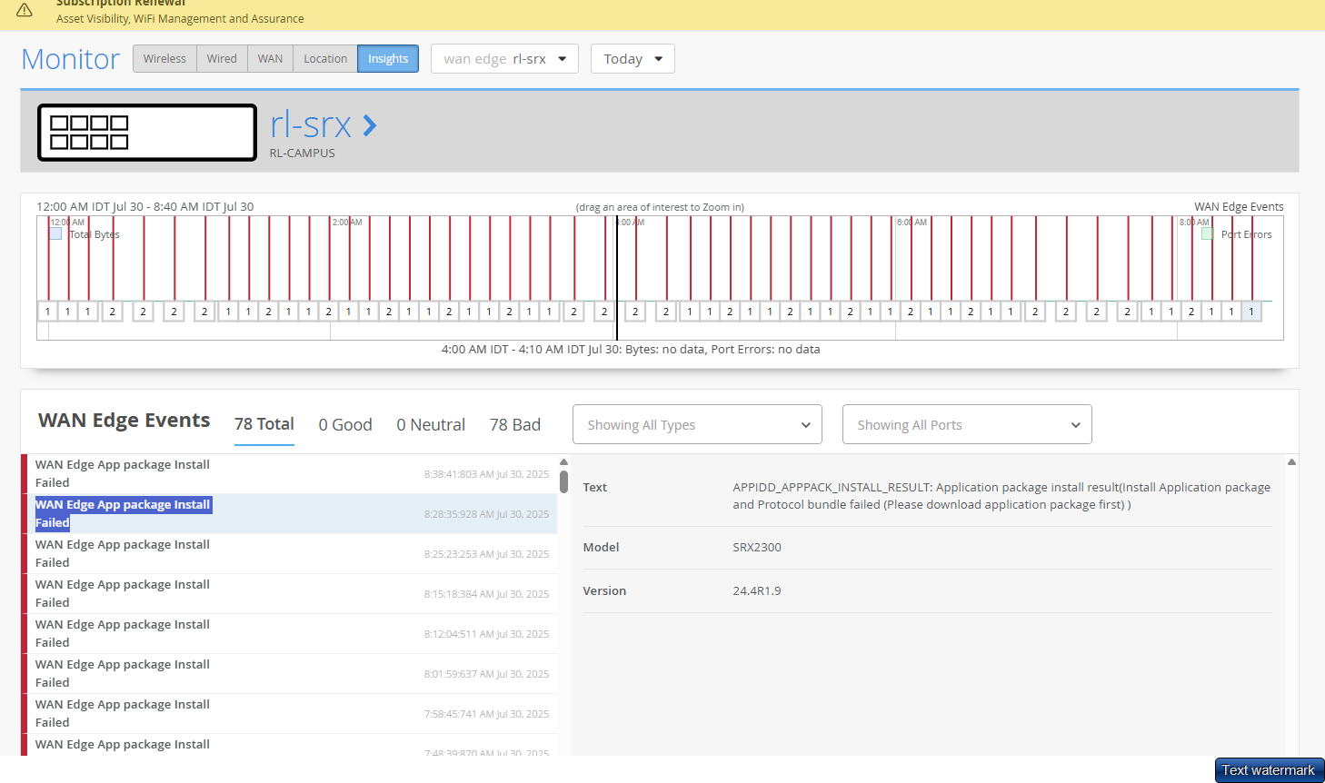
Task: Open the wan edge rl-srx selector dropdown
Action: 504,59
